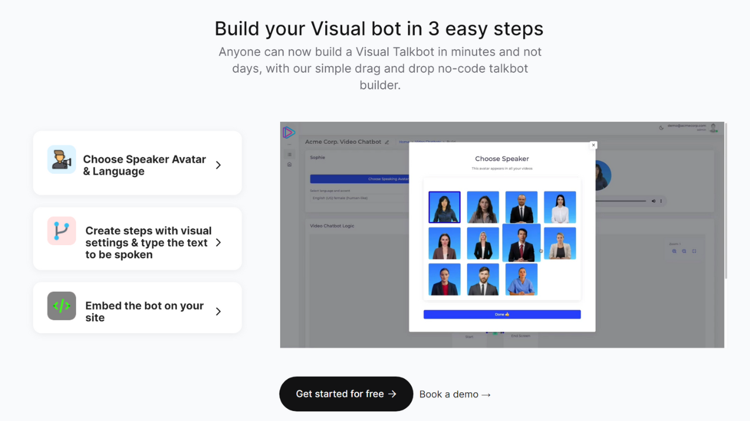Click the home icon in demo sidebar

(289, 164)
